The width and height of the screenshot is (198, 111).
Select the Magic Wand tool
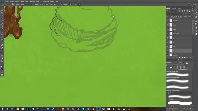click(x=2, y=18)
